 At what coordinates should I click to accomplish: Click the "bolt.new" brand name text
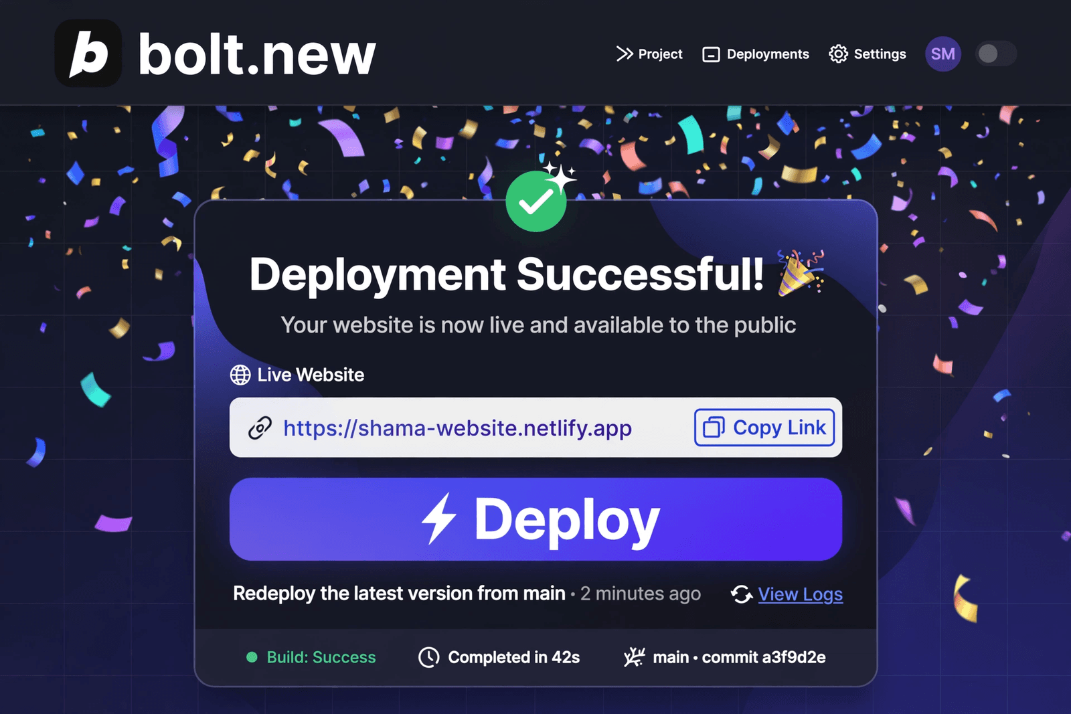(x=257, y=55)
